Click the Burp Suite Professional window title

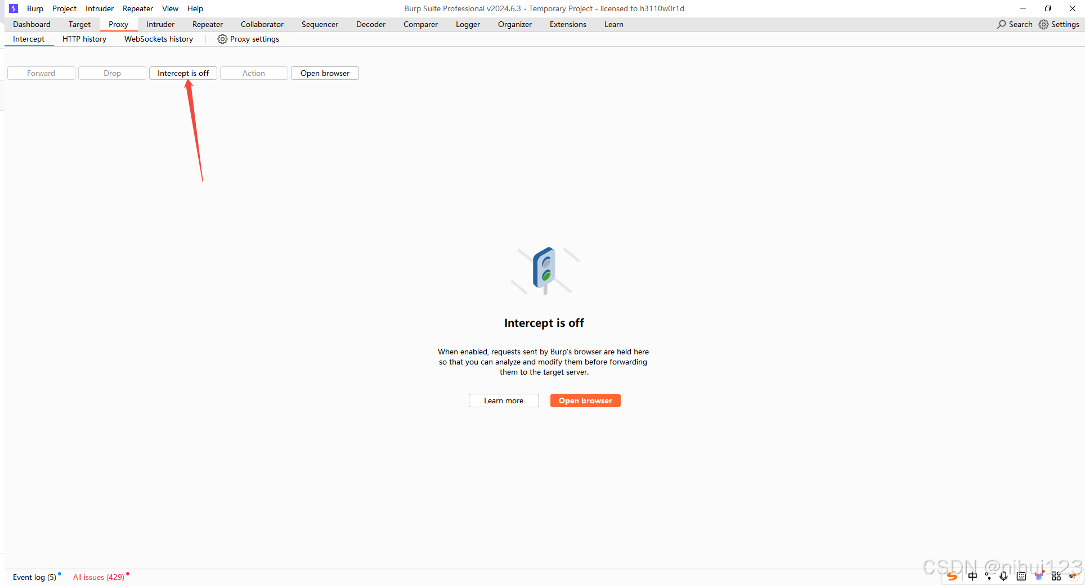point(544,8)
